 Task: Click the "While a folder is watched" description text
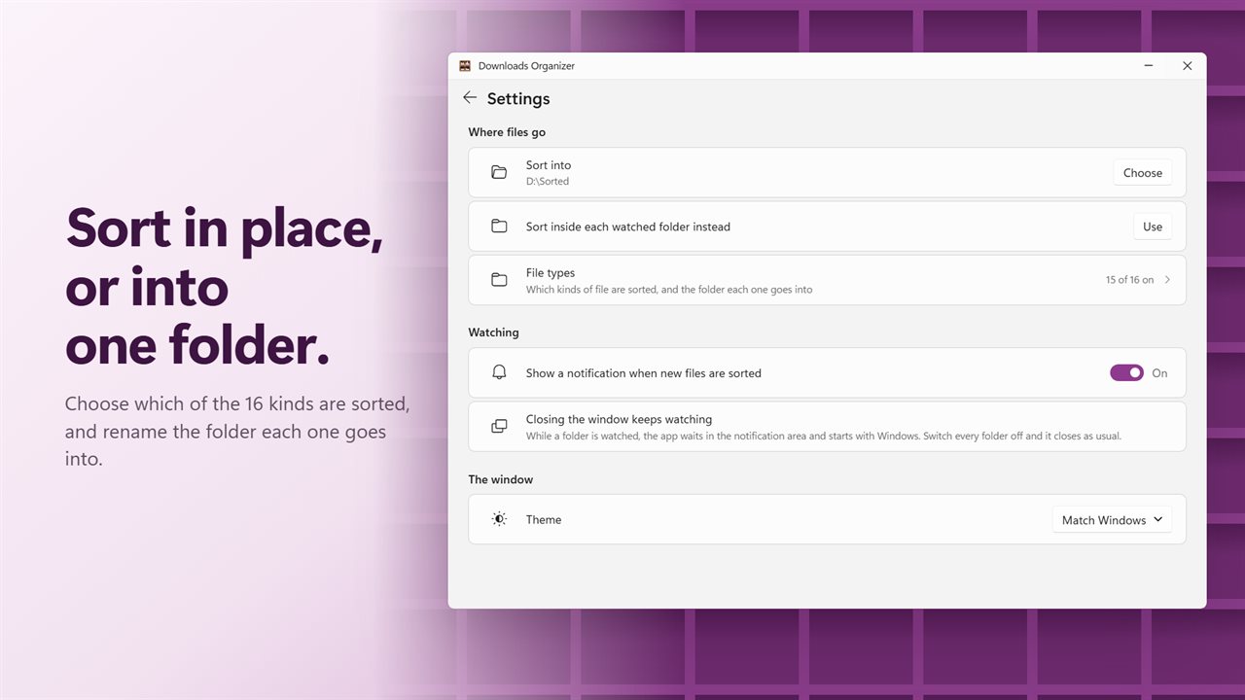point(824,437)
